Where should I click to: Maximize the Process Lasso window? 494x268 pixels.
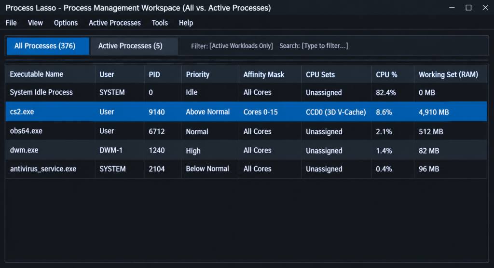pyautogui.click(x=468, y=8)
